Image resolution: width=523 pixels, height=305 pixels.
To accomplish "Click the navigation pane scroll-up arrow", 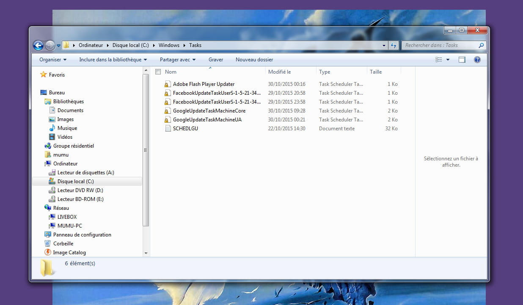I will (146, 70).
